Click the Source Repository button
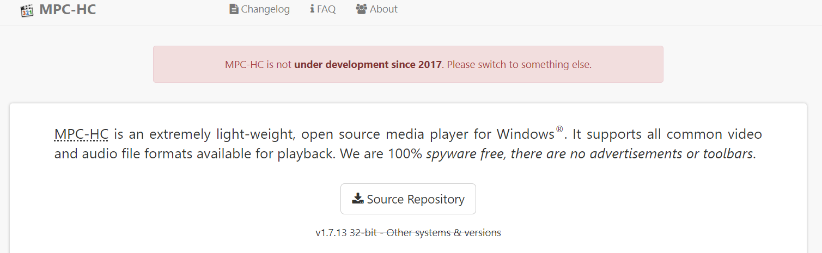 tap(408, 199)
